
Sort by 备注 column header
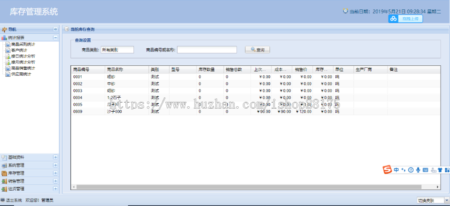point(414,69)
